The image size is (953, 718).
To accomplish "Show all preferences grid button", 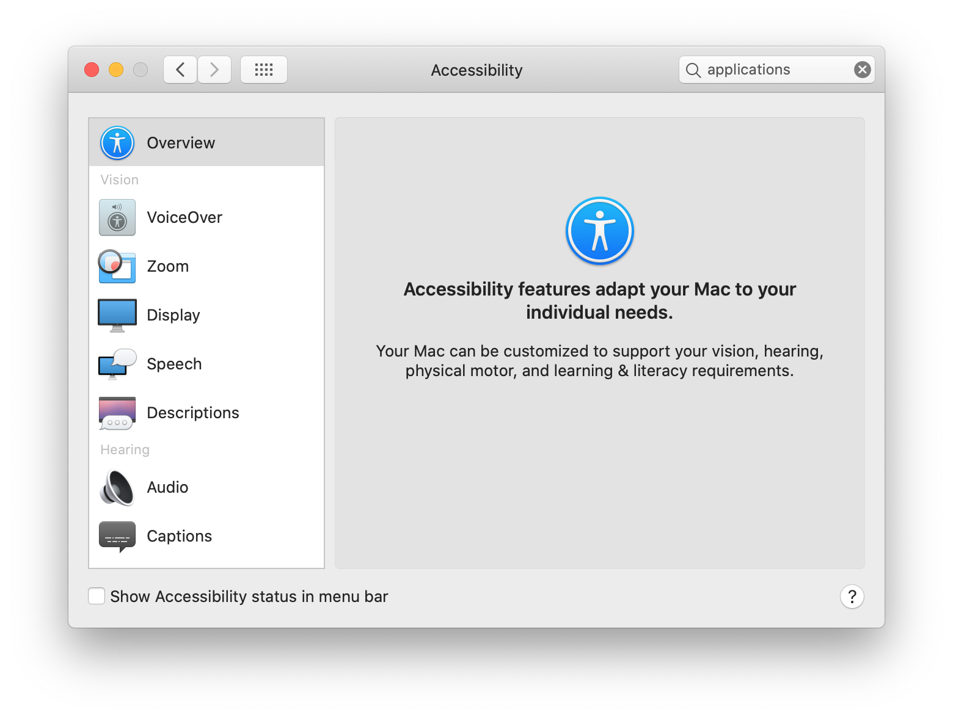I will [264, 70].
